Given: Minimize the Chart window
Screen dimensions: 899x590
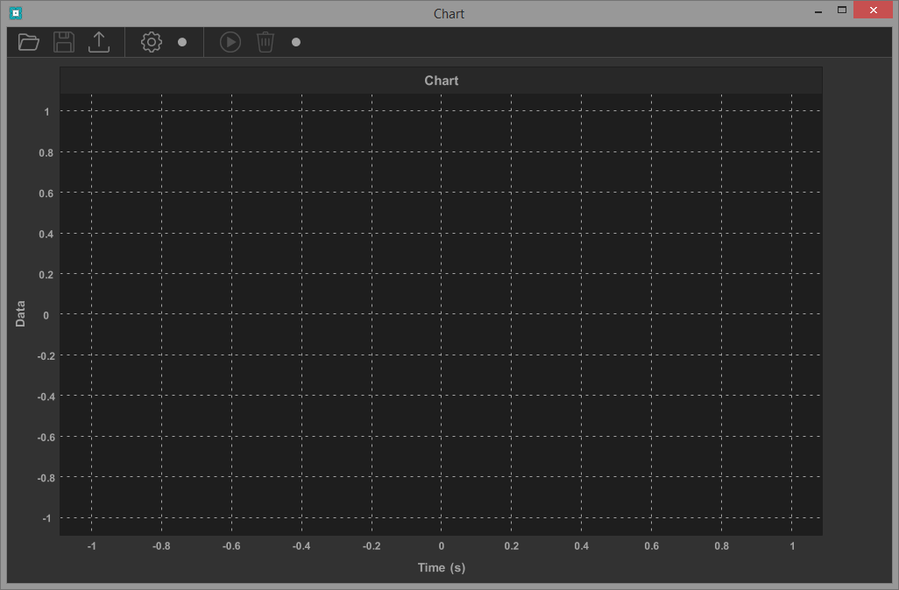Looking at the screenshot, I should (x=818, y=11).
